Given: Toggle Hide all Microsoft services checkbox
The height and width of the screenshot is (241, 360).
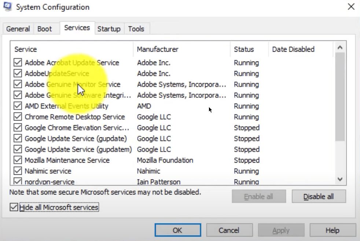Looking at the screenshot, I should [14, 207].
